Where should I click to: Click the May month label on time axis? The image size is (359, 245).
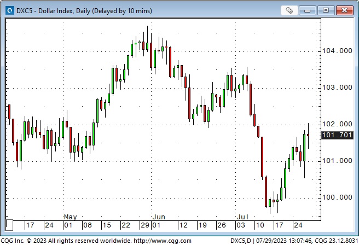(x=70, y=217)
